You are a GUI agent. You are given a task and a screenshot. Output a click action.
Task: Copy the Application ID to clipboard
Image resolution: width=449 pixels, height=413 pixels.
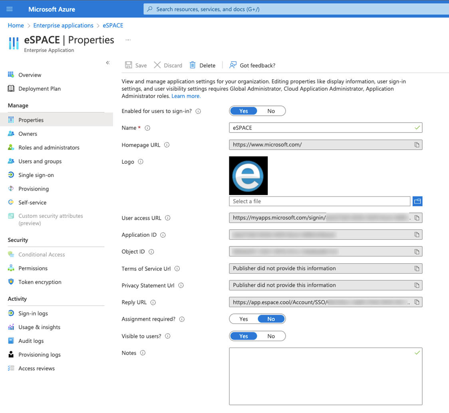417,235
